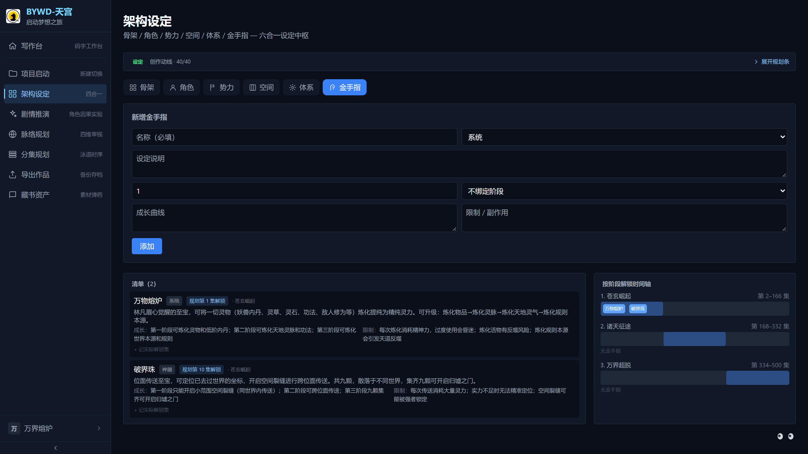Click the 神器 tag on 破界珠
This screenshot has height=454, width=808.
[x=167, y=370]
